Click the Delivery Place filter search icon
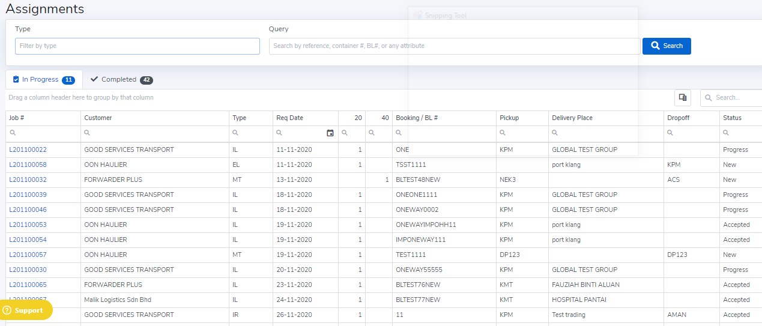The width and height of the screenshot is (762, 326). tap(555, 133)
